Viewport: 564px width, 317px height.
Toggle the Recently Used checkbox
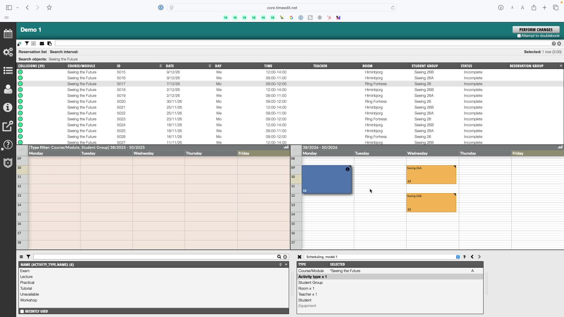[22, 311]
